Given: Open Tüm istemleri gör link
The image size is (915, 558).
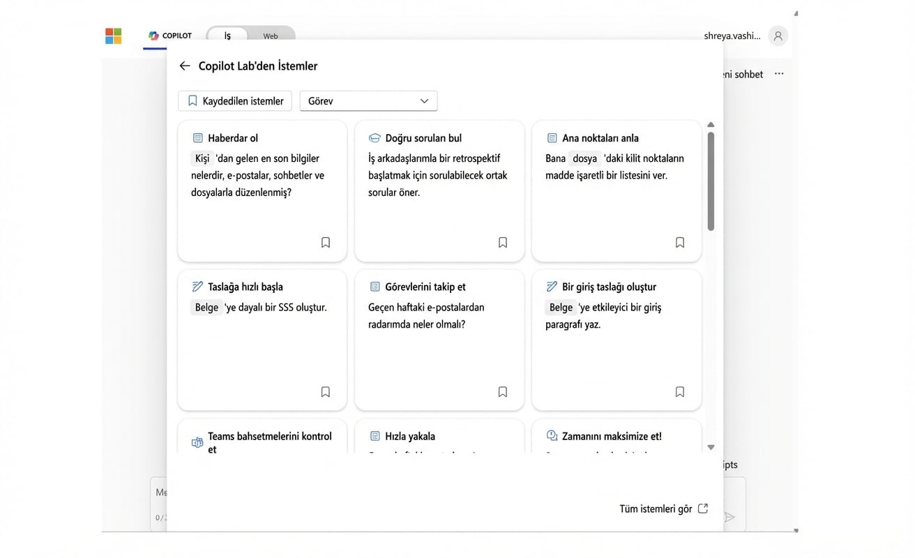Looking at the screenshot, I should 663,508.
